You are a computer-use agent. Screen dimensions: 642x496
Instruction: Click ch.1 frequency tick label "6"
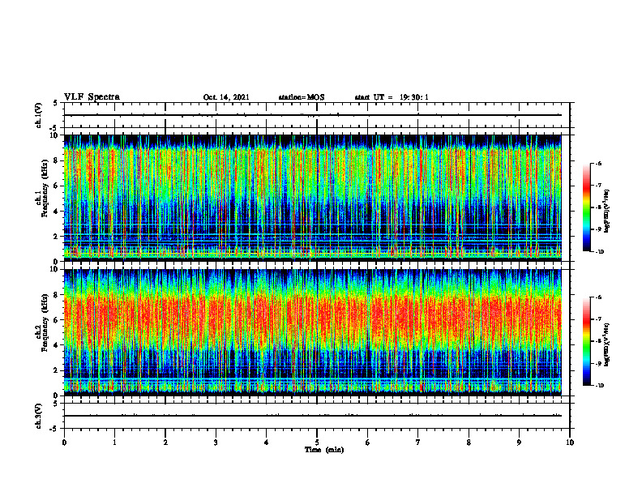pyautogui.click(x=57, y=186)
